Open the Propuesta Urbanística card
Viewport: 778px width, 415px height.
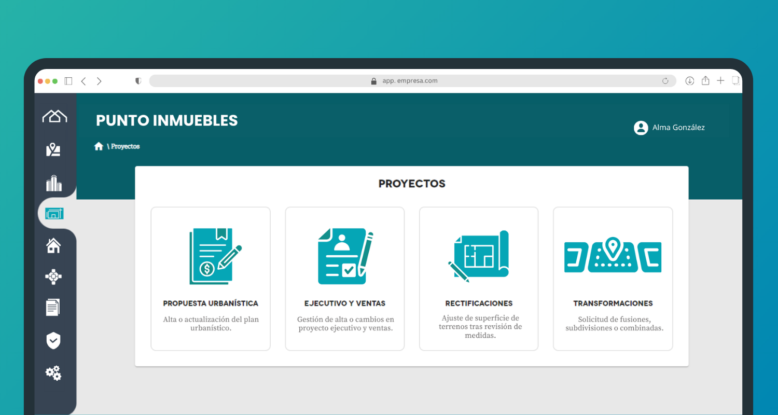(x=211, y=279)
